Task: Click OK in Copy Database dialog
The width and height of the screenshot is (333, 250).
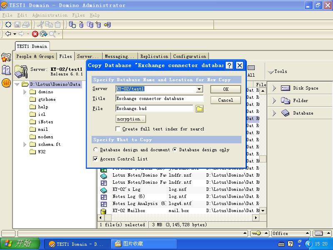Action: coord(226,89)
